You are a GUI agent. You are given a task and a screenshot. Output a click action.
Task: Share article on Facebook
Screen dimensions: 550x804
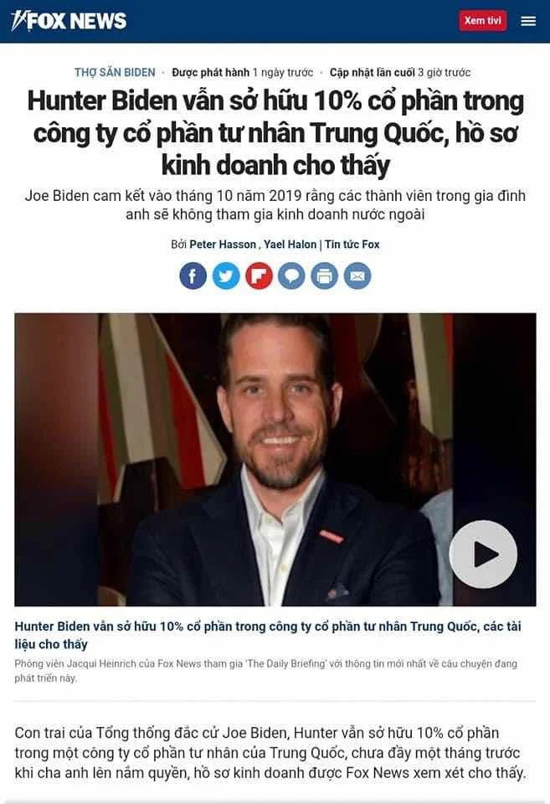click(x=193, y=276)
